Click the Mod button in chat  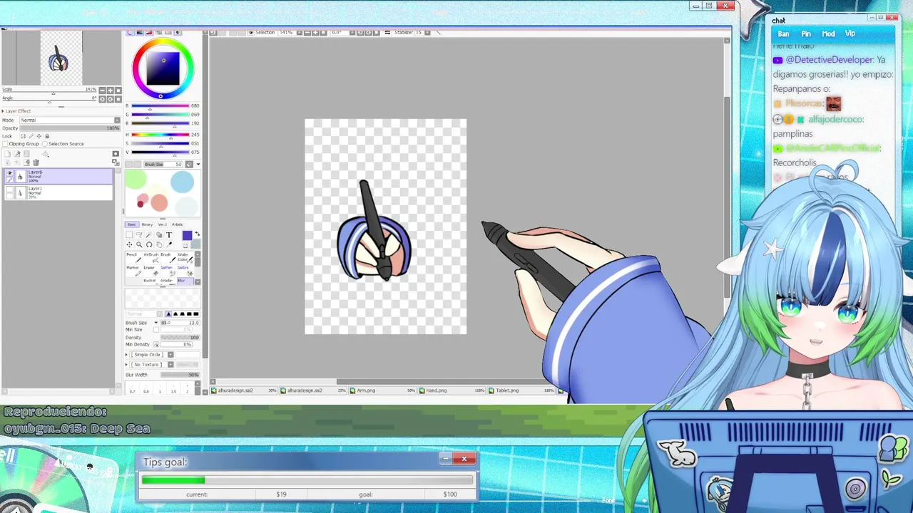click(828, 33)
